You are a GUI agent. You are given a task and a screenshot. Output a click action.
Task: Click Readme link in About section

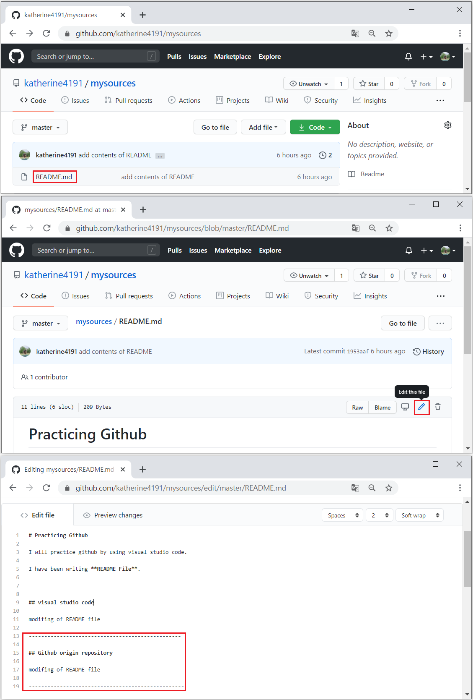tap(372, 174)
